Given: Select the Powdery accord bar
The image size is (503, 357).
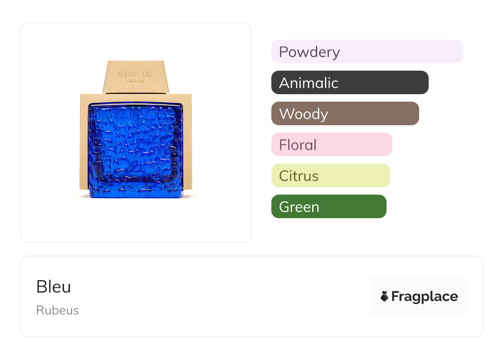Looking at the screenshot, I should [367, 52].
